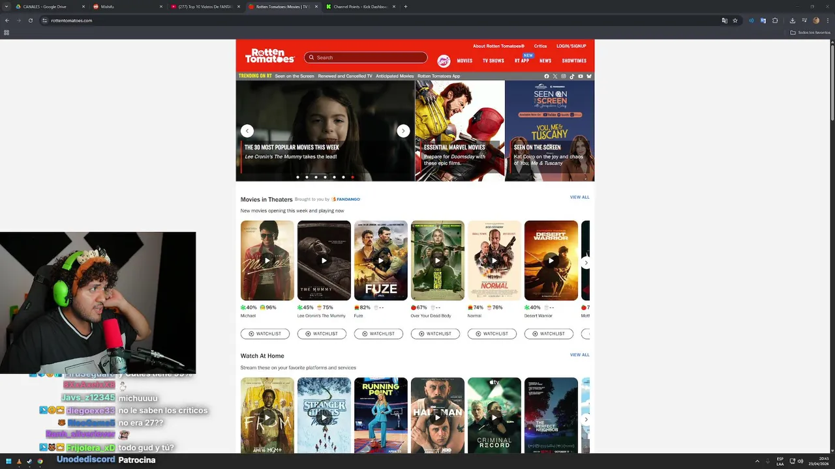Add Over Your Dead Body to watchlist
The width and height of the screenshot is (835, 469).
click(435, 334)
